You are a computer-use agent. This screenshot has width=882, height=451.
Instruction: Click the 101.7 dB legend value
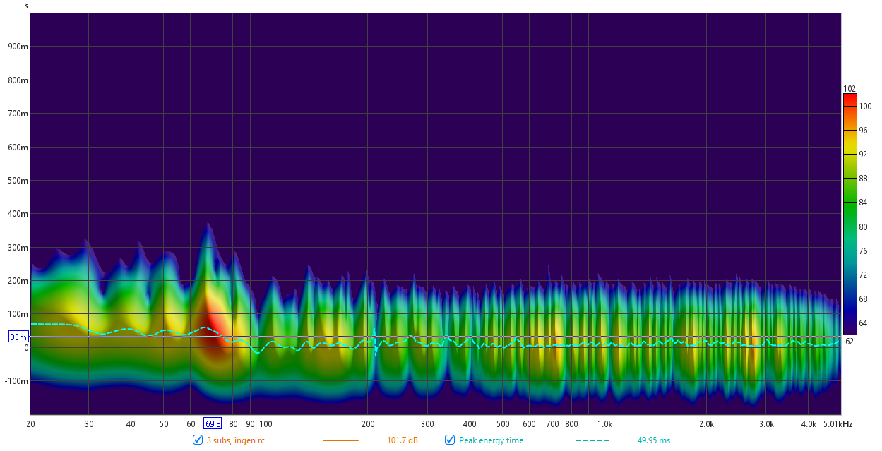pos(402,440)
